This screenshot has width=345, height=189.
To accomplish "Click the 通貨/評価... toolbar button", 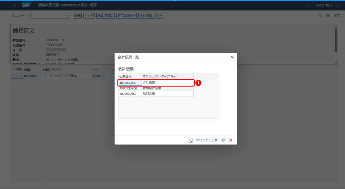I will point(105,16).
